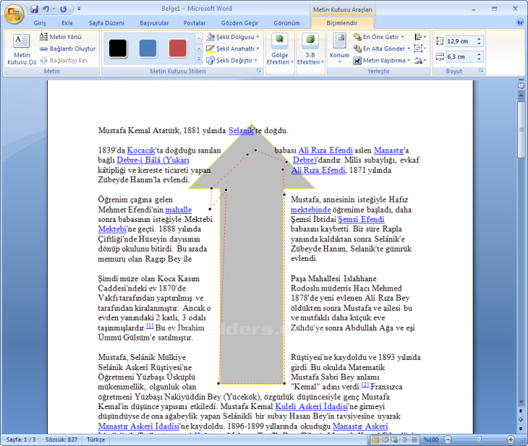Switch to Draft view
Viewport: 528px width, 446px height.
pos(414,439)
